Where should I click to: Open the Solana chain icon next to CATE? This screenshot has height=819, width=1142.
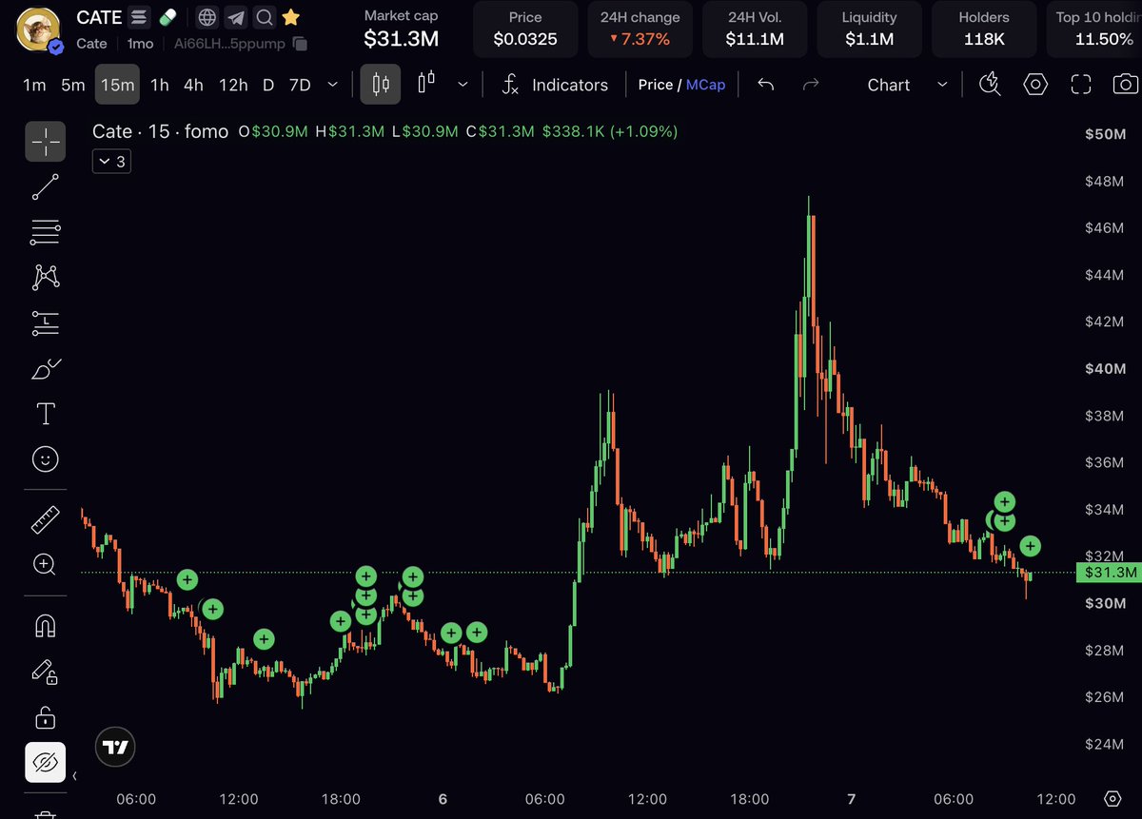[139, 17]
